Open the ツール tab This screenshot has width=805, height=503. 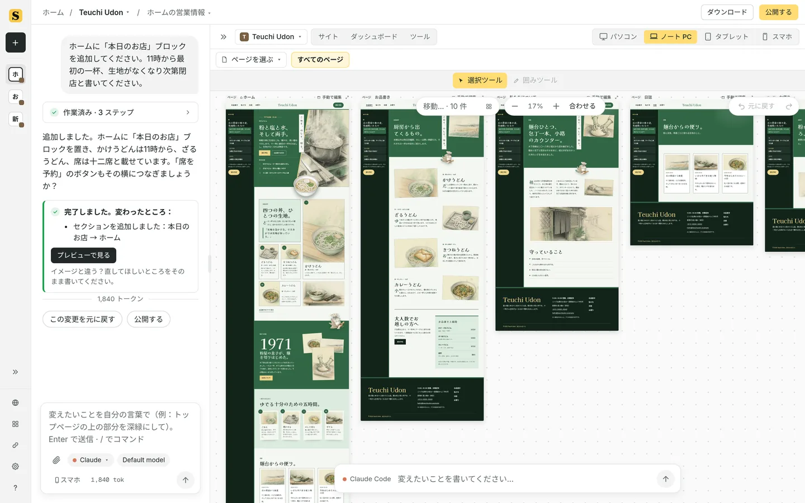420,37
